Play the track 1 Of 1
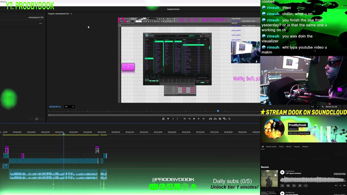 [x=282, y=172]
